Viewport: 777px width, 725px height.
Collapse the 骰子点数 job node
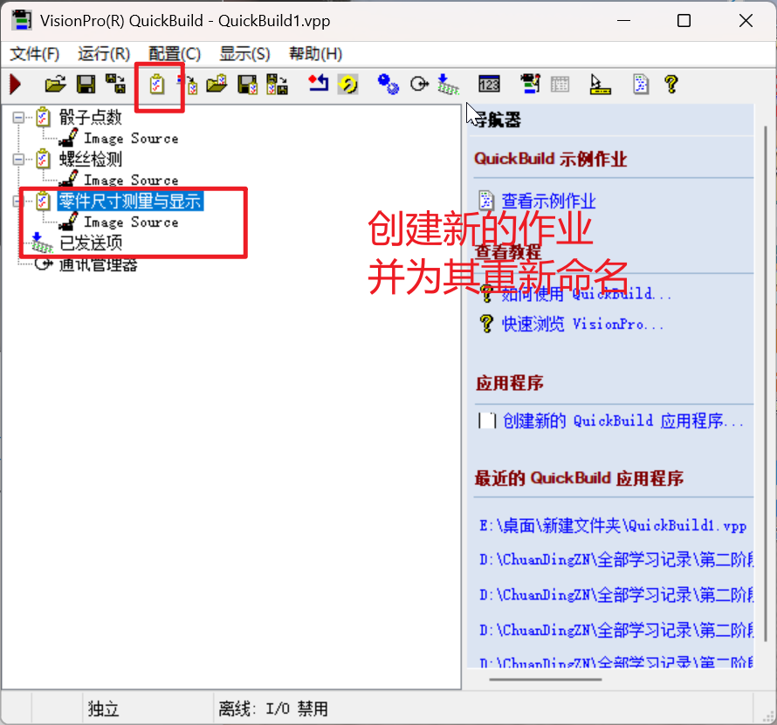(x=18, y=118)
